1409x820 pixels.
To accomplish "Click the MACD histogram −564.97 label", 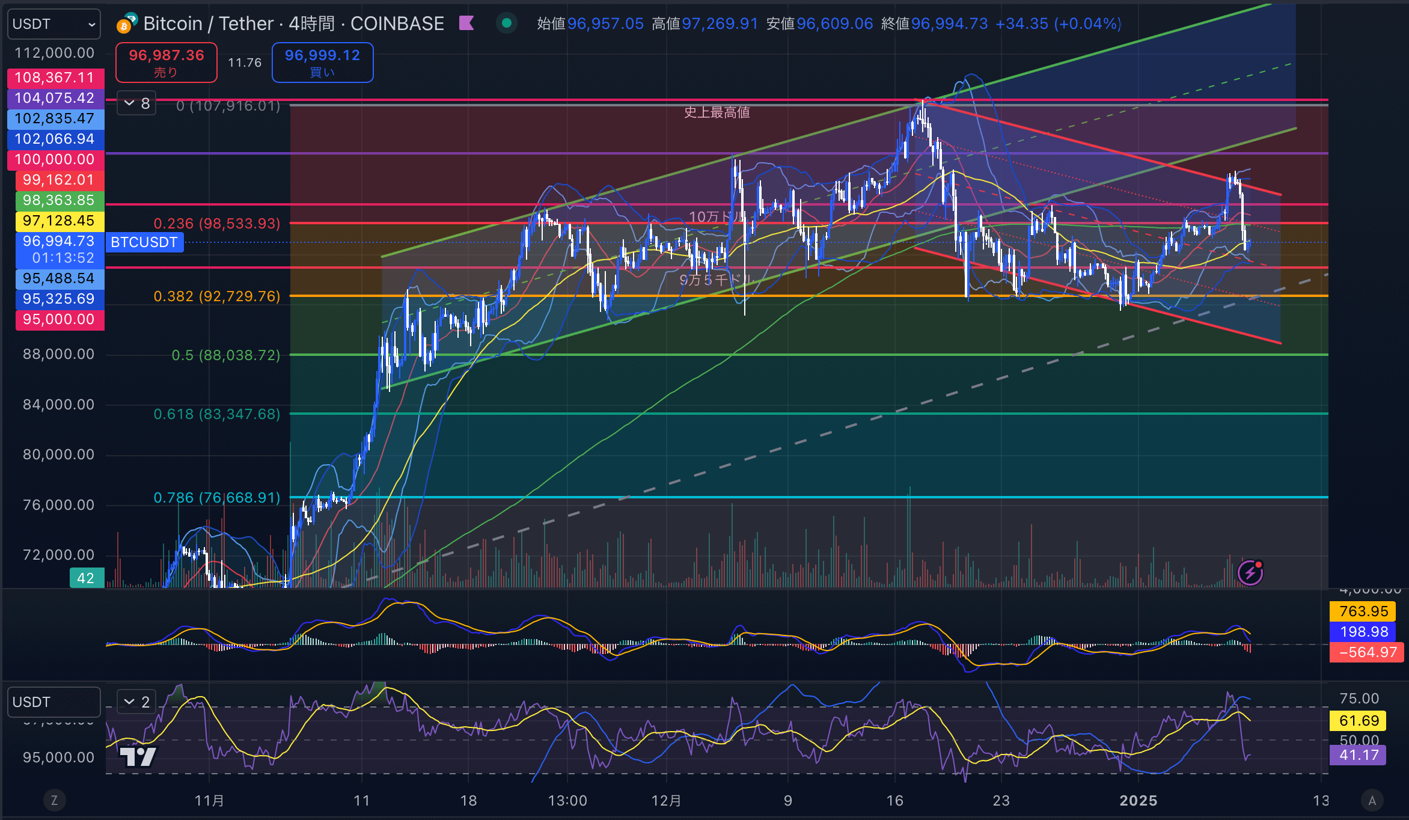I will pyautogui.click(x=1367, y=652).
